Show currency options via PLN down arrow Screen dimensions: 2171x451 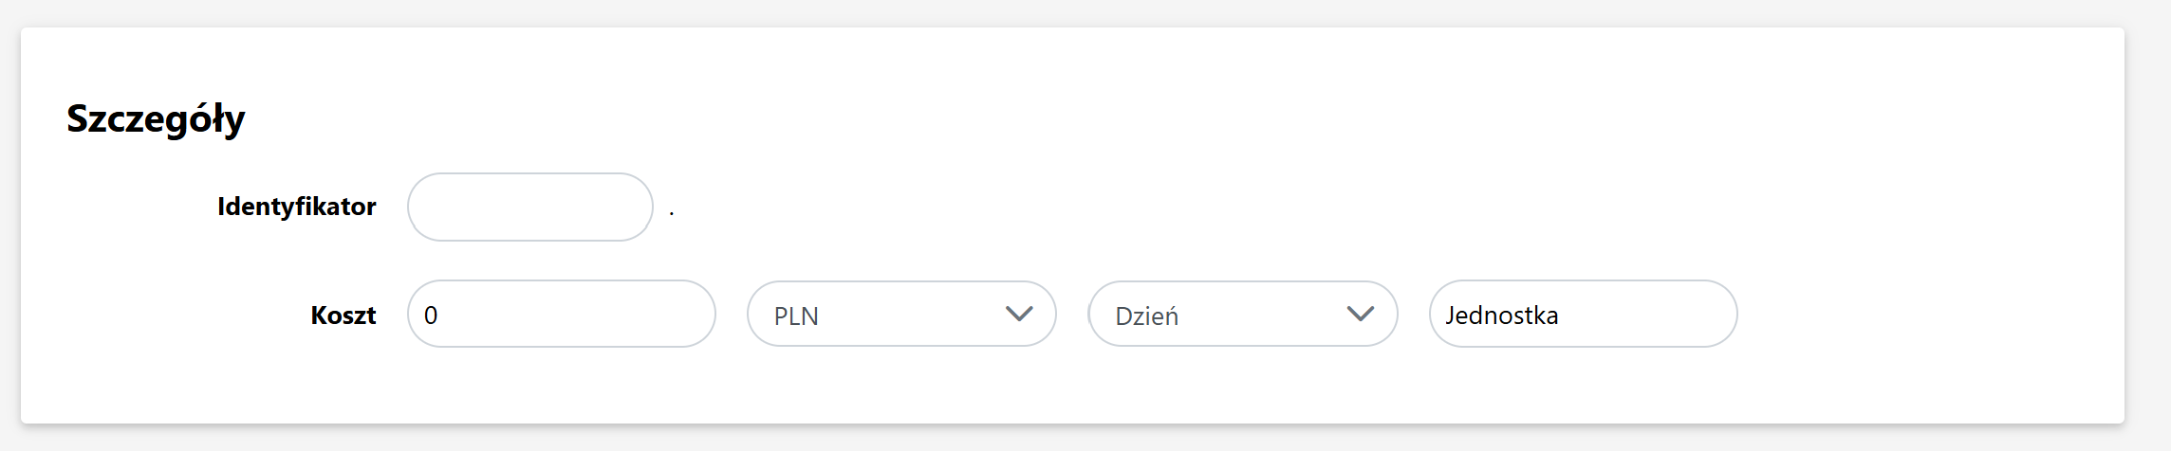(1018, 315)
